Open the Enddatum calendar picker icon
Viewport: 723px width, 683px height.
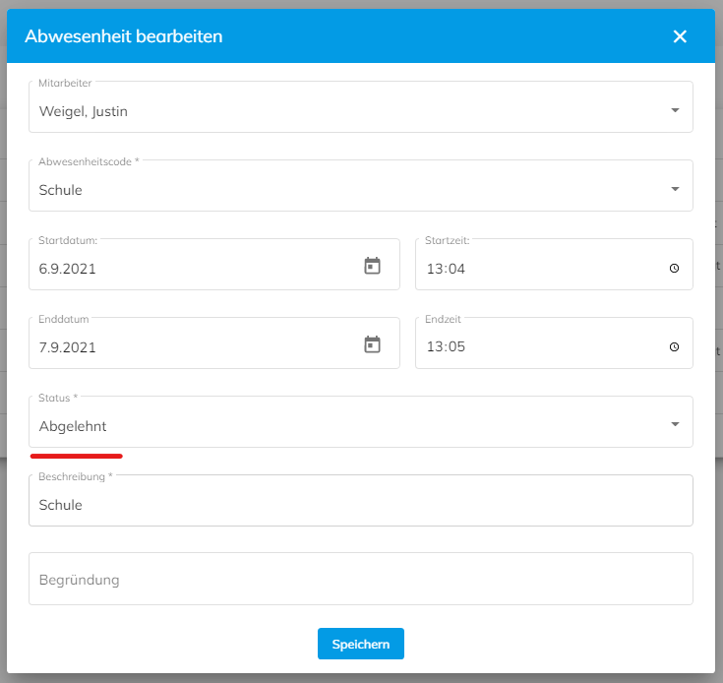[x=372, y=344]
